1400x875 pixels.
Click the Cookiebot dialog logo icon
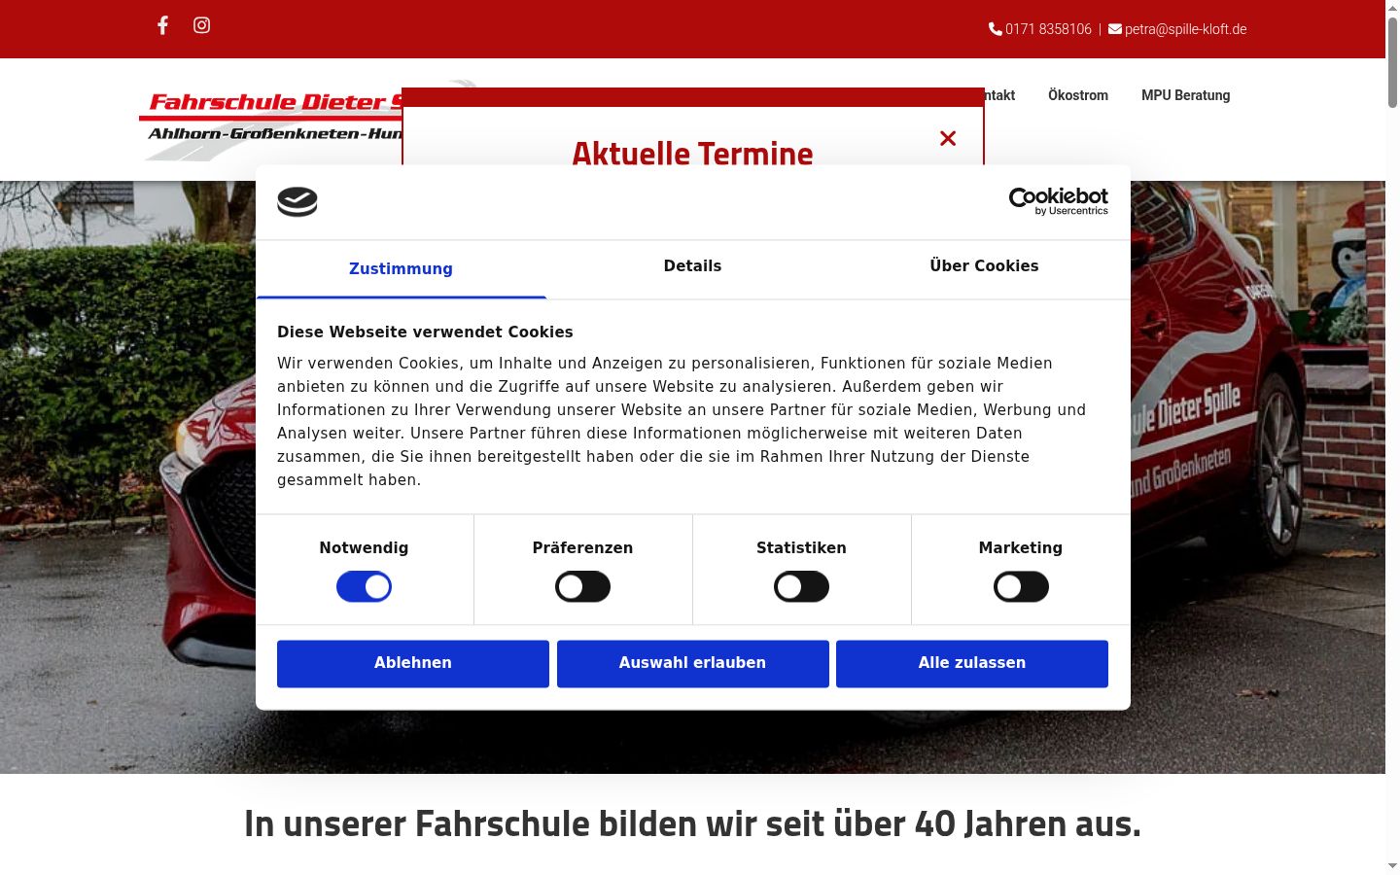coord(297,201)
